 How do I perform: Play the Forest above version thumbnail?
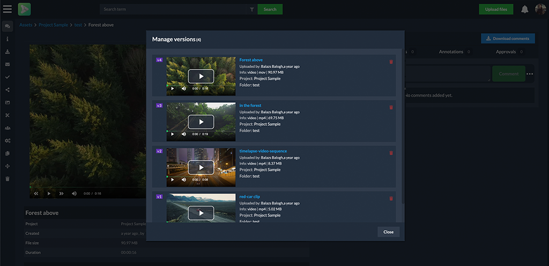pyautogui.click(x=201, y=76)
